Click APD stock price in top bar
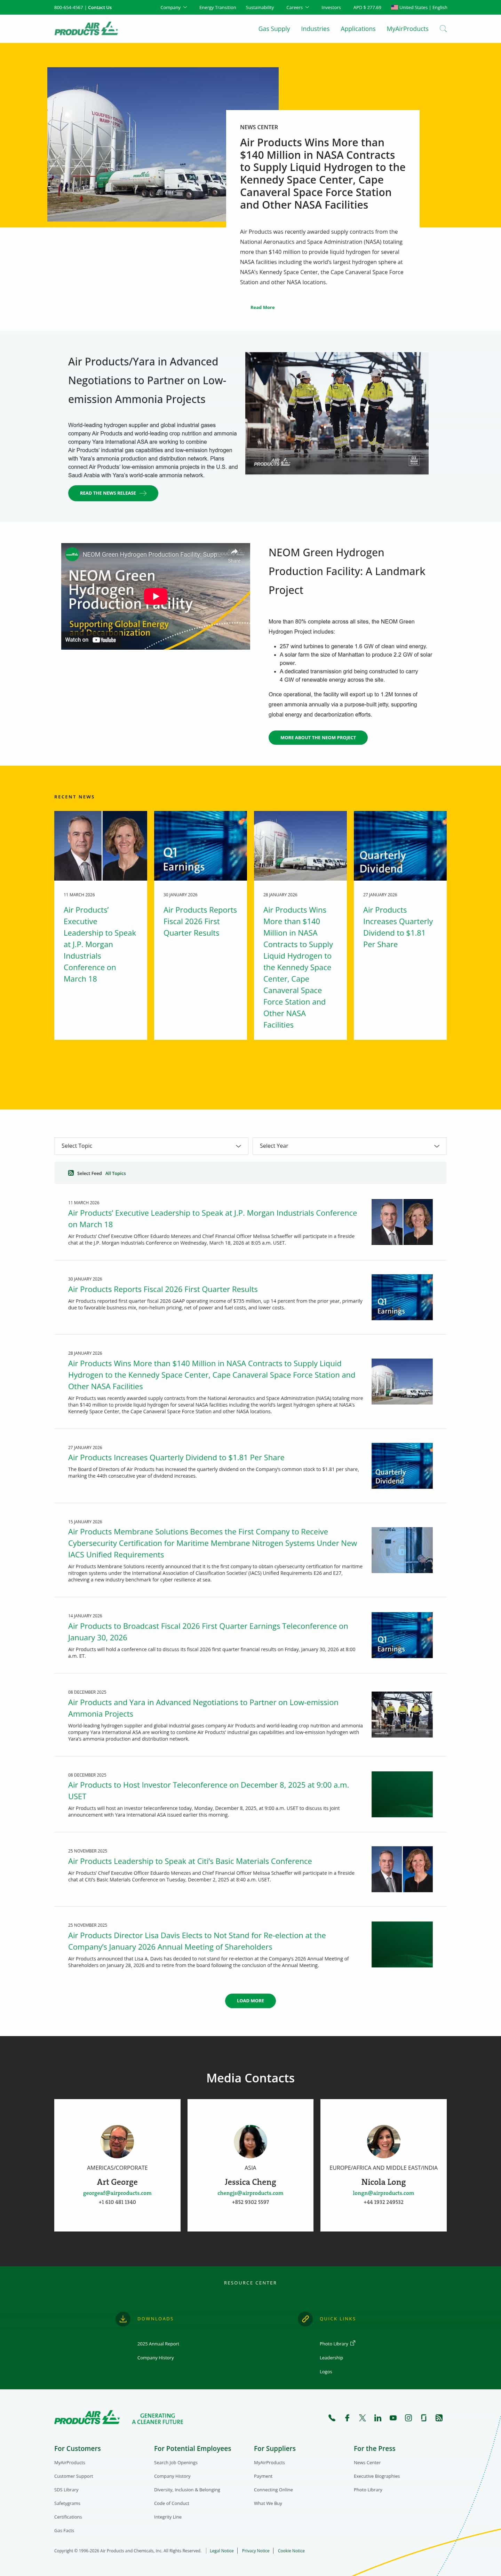Viewport: 501px width, 2576px height. (x=367, y=7)
